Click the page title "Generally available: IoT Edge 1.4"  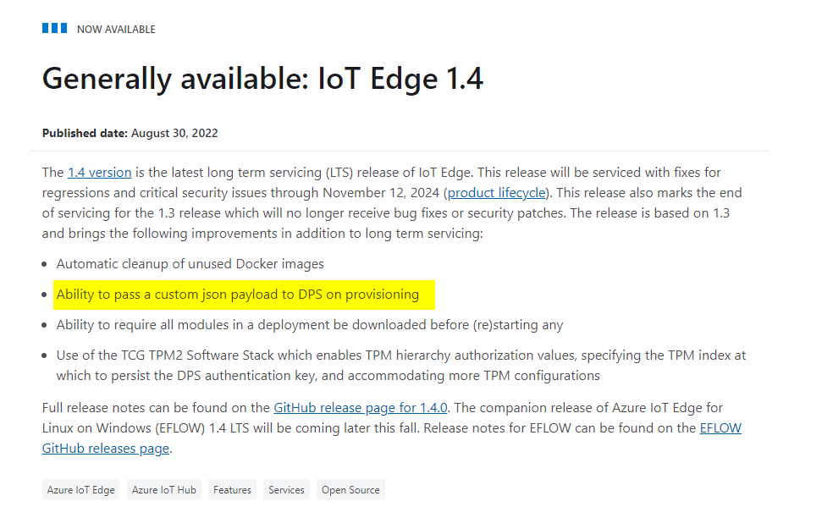click(263, 78)
